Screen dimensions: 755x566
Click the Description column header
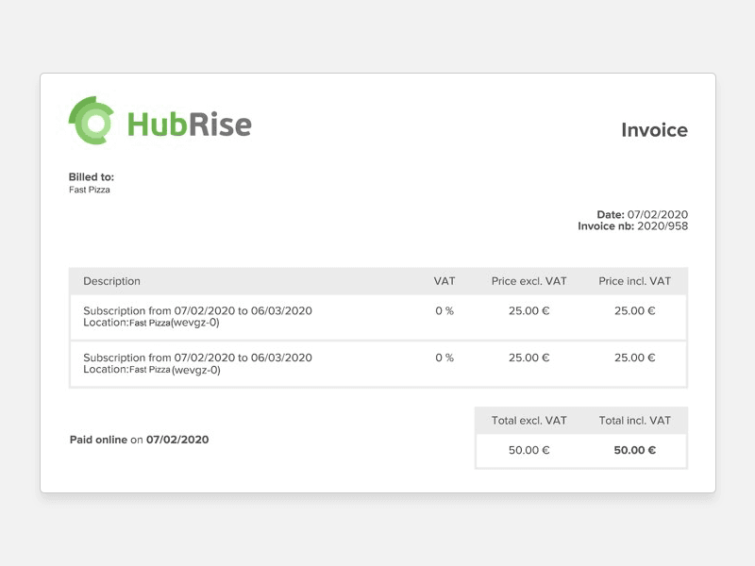[x=111, y=281]
